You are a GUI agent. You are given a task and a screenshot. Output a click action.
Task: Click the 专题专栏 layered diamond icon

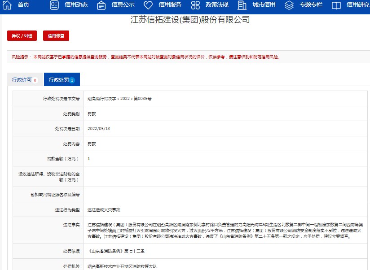[x=289, y=5]
